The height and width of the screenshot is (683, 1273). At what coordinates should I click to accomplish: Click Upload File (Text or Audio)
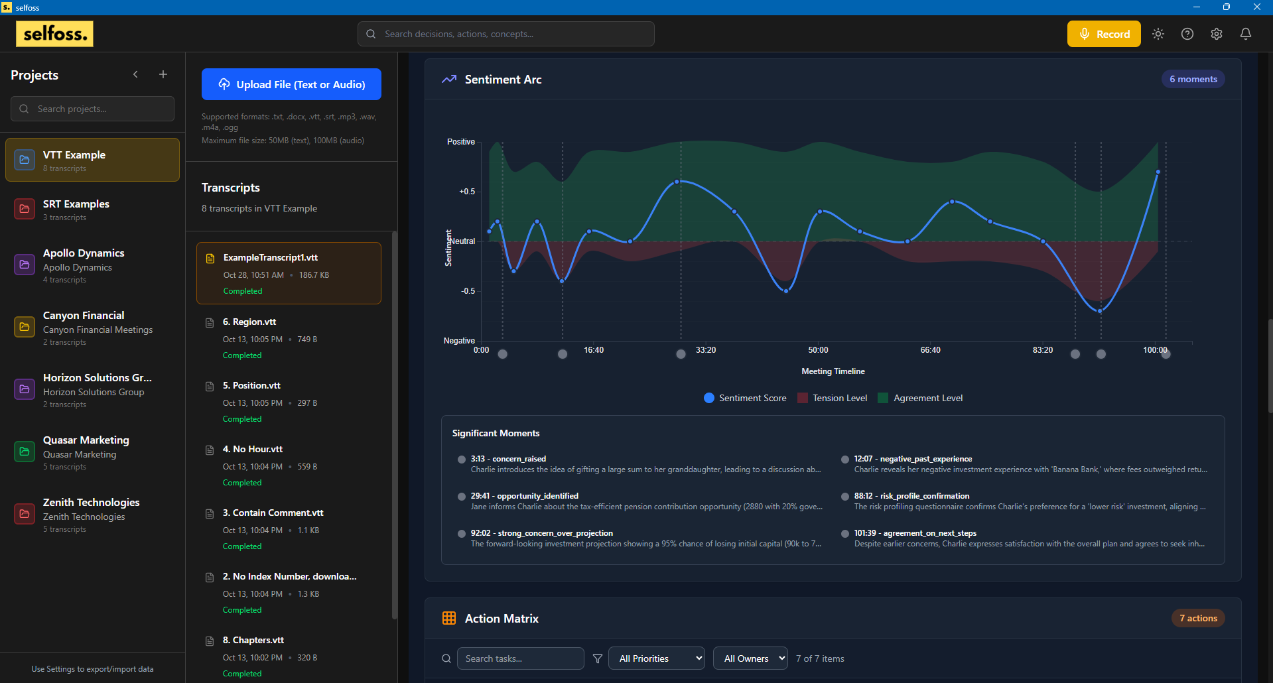click(x=291, y=84)
